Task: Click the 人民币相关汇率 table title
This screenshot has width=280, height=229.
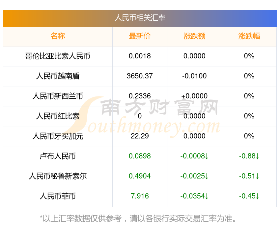Action: 140,18
